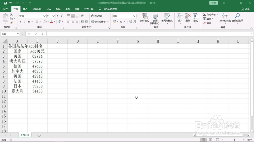Expand the formula bar chevron

(x=251, y=34)
